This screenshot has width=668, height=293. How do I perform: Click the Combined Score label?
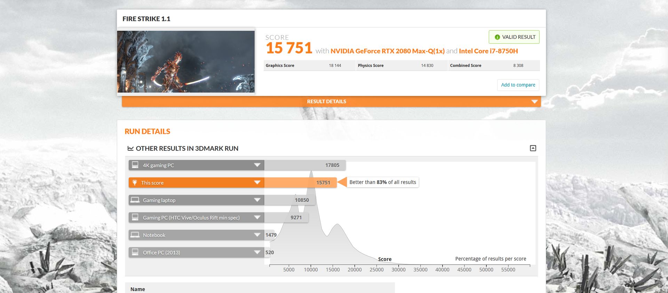466,65
